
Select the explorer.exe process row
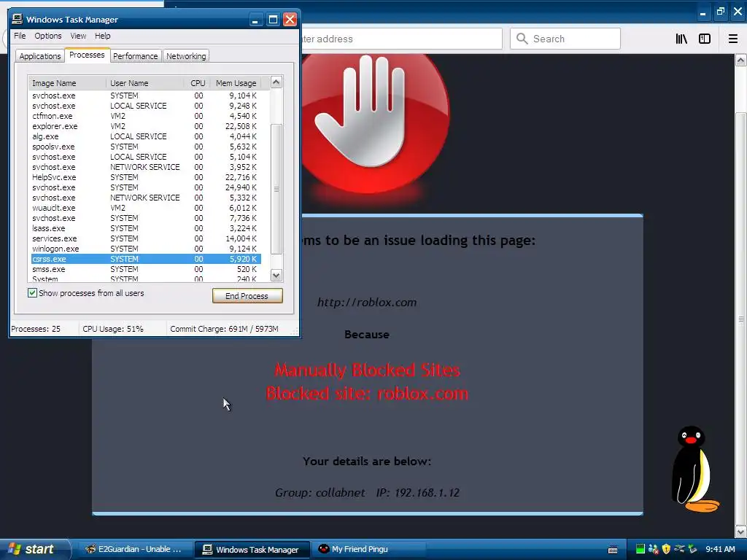point(146,126)
